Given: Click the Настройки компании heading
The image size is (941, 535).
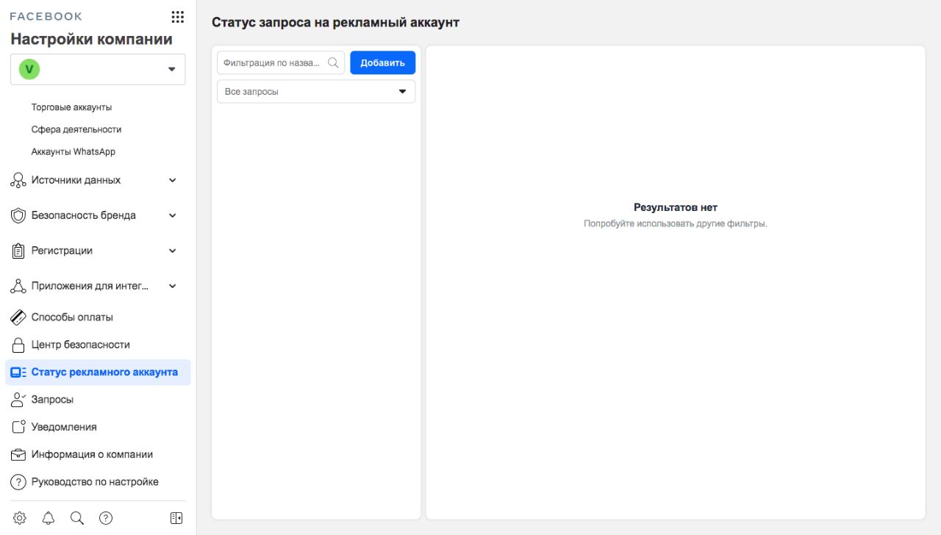Looking at the screenshot, I should point(92,40).
